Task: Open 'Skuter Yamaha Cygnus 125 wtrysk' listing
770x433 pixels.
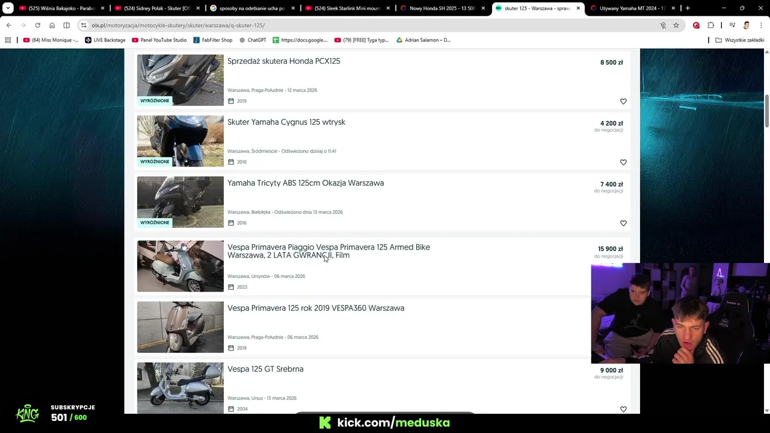Action: pos(286,122)
